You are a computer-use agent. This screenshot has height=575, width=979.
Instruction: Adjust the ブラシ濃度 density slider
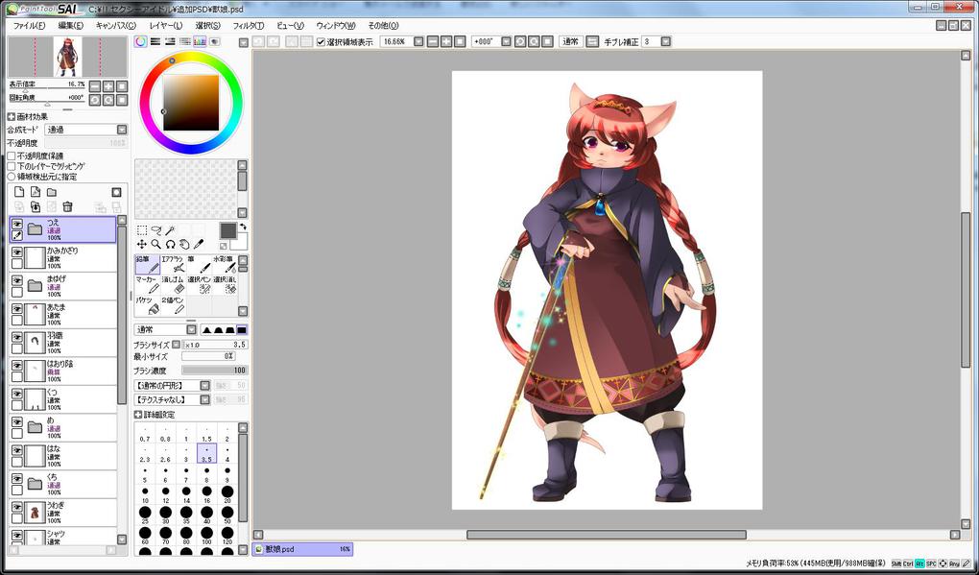[215, 371]
